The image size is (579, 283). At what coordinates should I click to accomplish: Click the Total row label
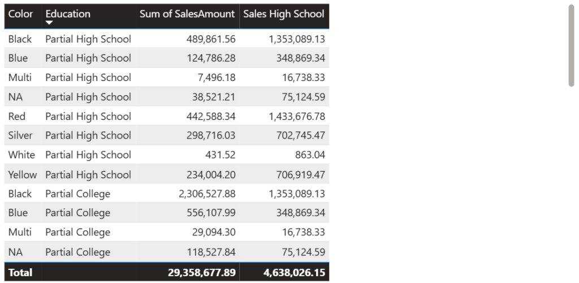coord(20,273)
